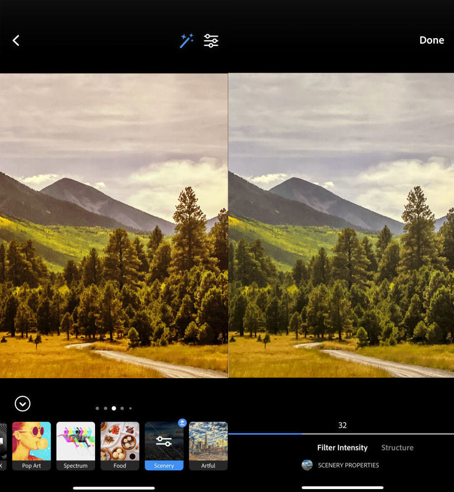Tap the right photo preview with Scenery applied
Image resolution: width=454 pixels, height=492 pixels.
(x=341, y=225)
